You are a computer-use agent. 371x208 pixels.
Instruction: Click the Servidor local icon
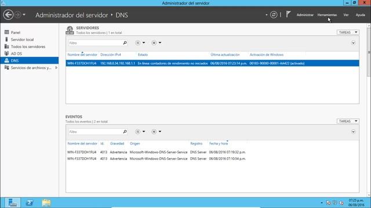point(6,39)
